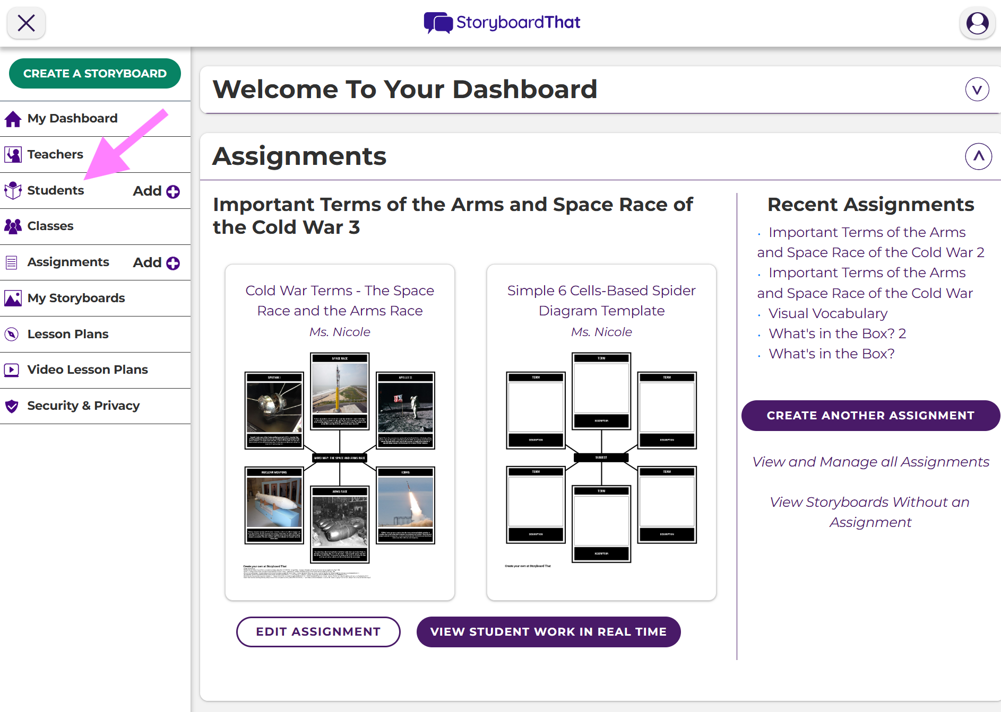
Task: Close the sidebar with the X icon
Action: pos(26,23)
